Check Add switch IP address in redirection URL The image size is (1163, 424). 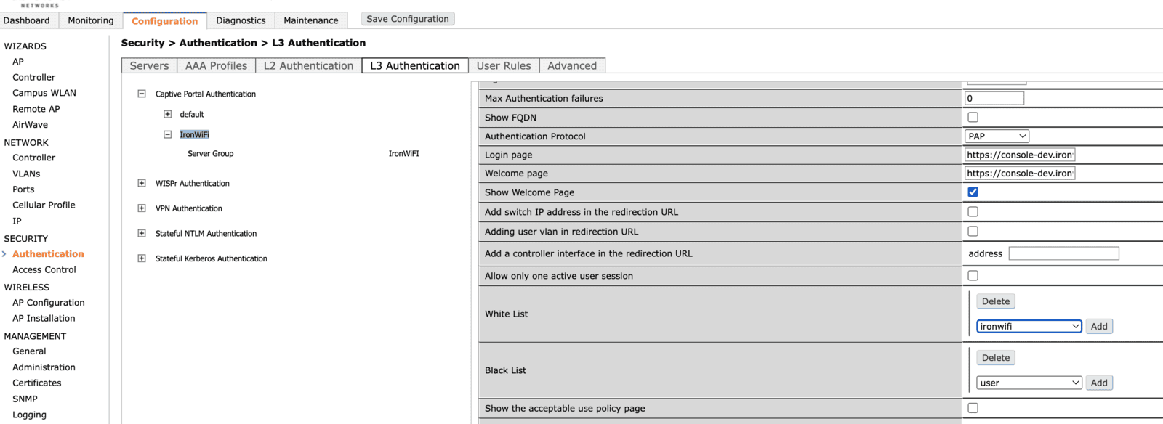(973, 211)
